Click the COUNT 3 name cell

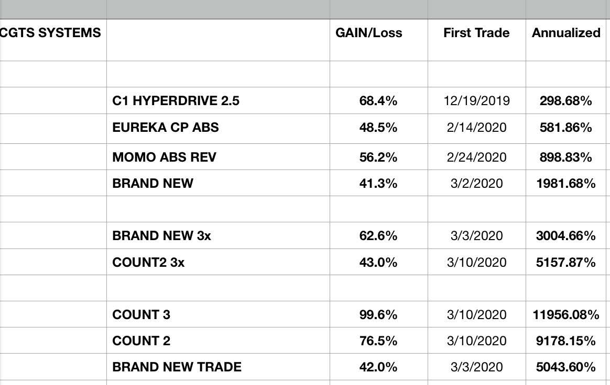pos(141,315)
